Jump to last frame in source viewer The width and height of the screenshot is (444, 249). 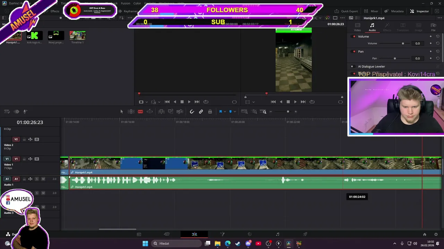click(197, 102)
